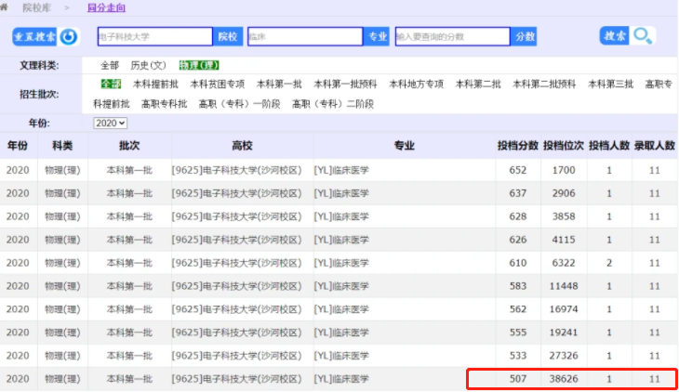Open the year 2020 dropdown
This screenshot has width=679, height=392.
click(x=110, y=124)
